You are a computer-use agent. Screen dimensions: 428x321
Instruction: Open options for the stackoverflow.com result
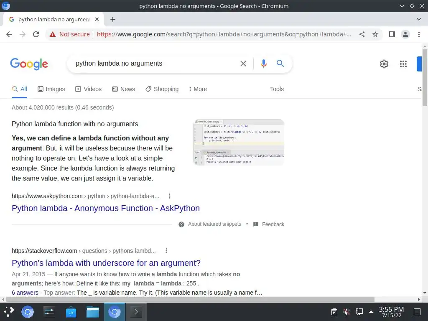tap(166, 251)
